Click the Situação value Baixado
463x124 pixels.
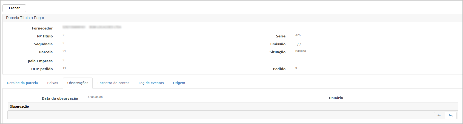[301, 51]
